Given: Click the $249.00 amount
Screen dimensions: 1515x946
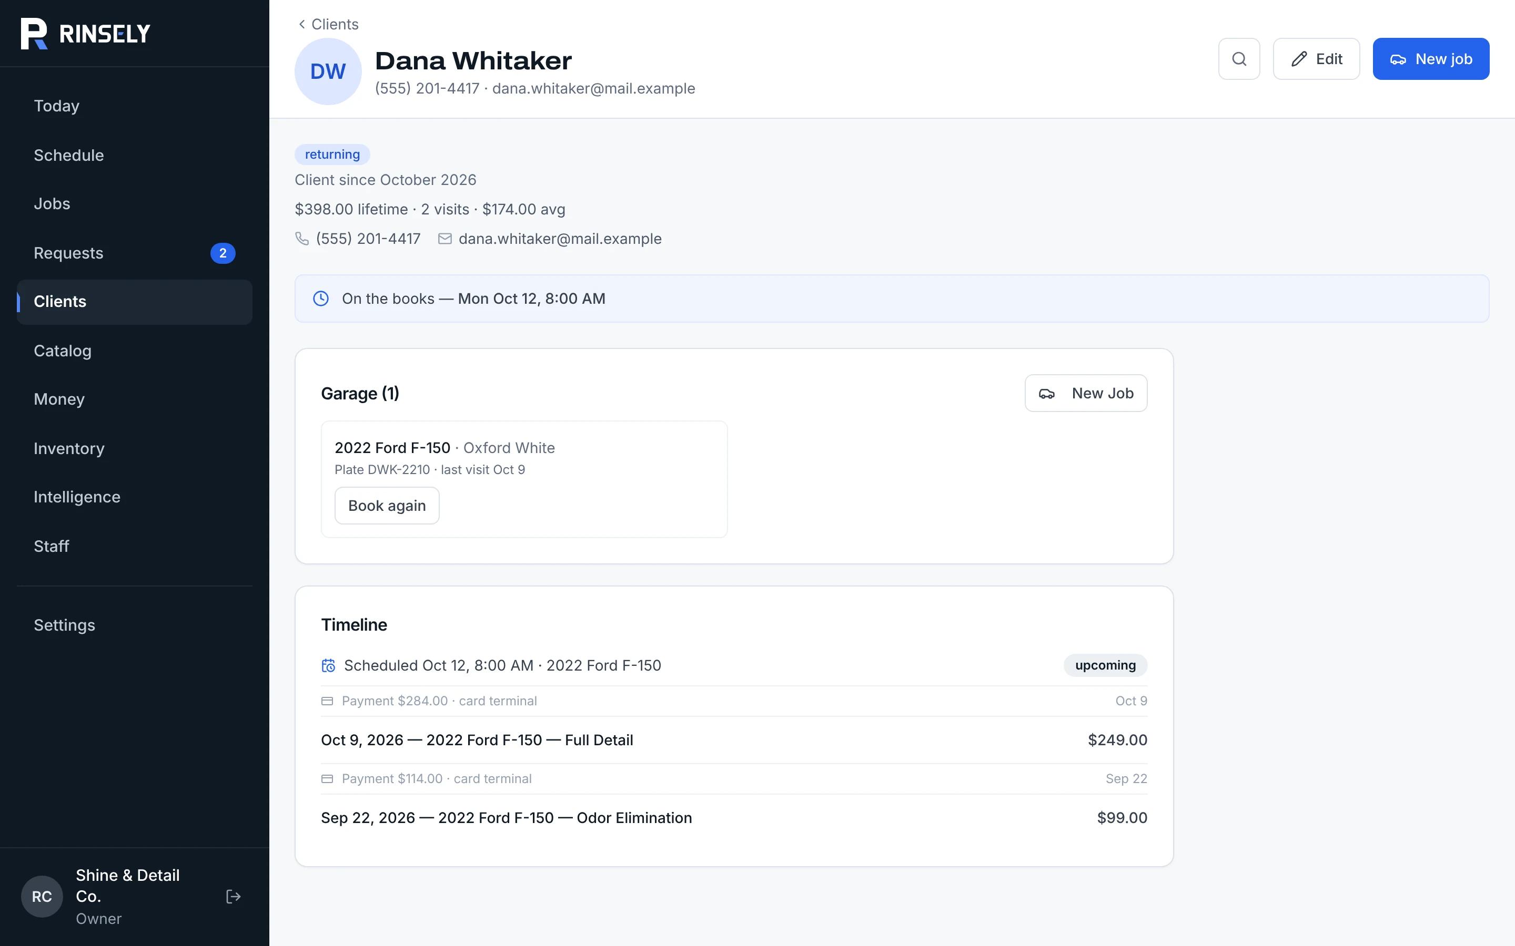Looking at the screenshot, I should pyautogui.click(x=1117, y=740).
